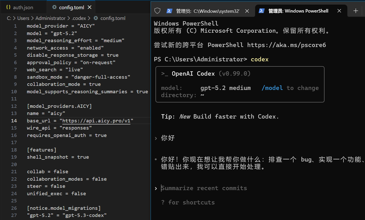
Task: Expand the .codex breadcrumb segment
Action: [79, 18]
